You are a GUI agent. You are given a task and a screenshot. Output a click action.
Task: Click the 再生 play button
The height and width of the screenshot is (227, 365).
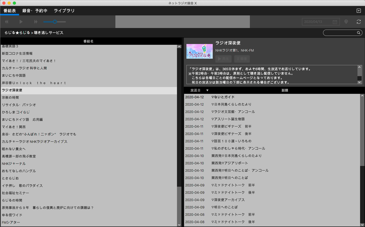click(223, 59)
